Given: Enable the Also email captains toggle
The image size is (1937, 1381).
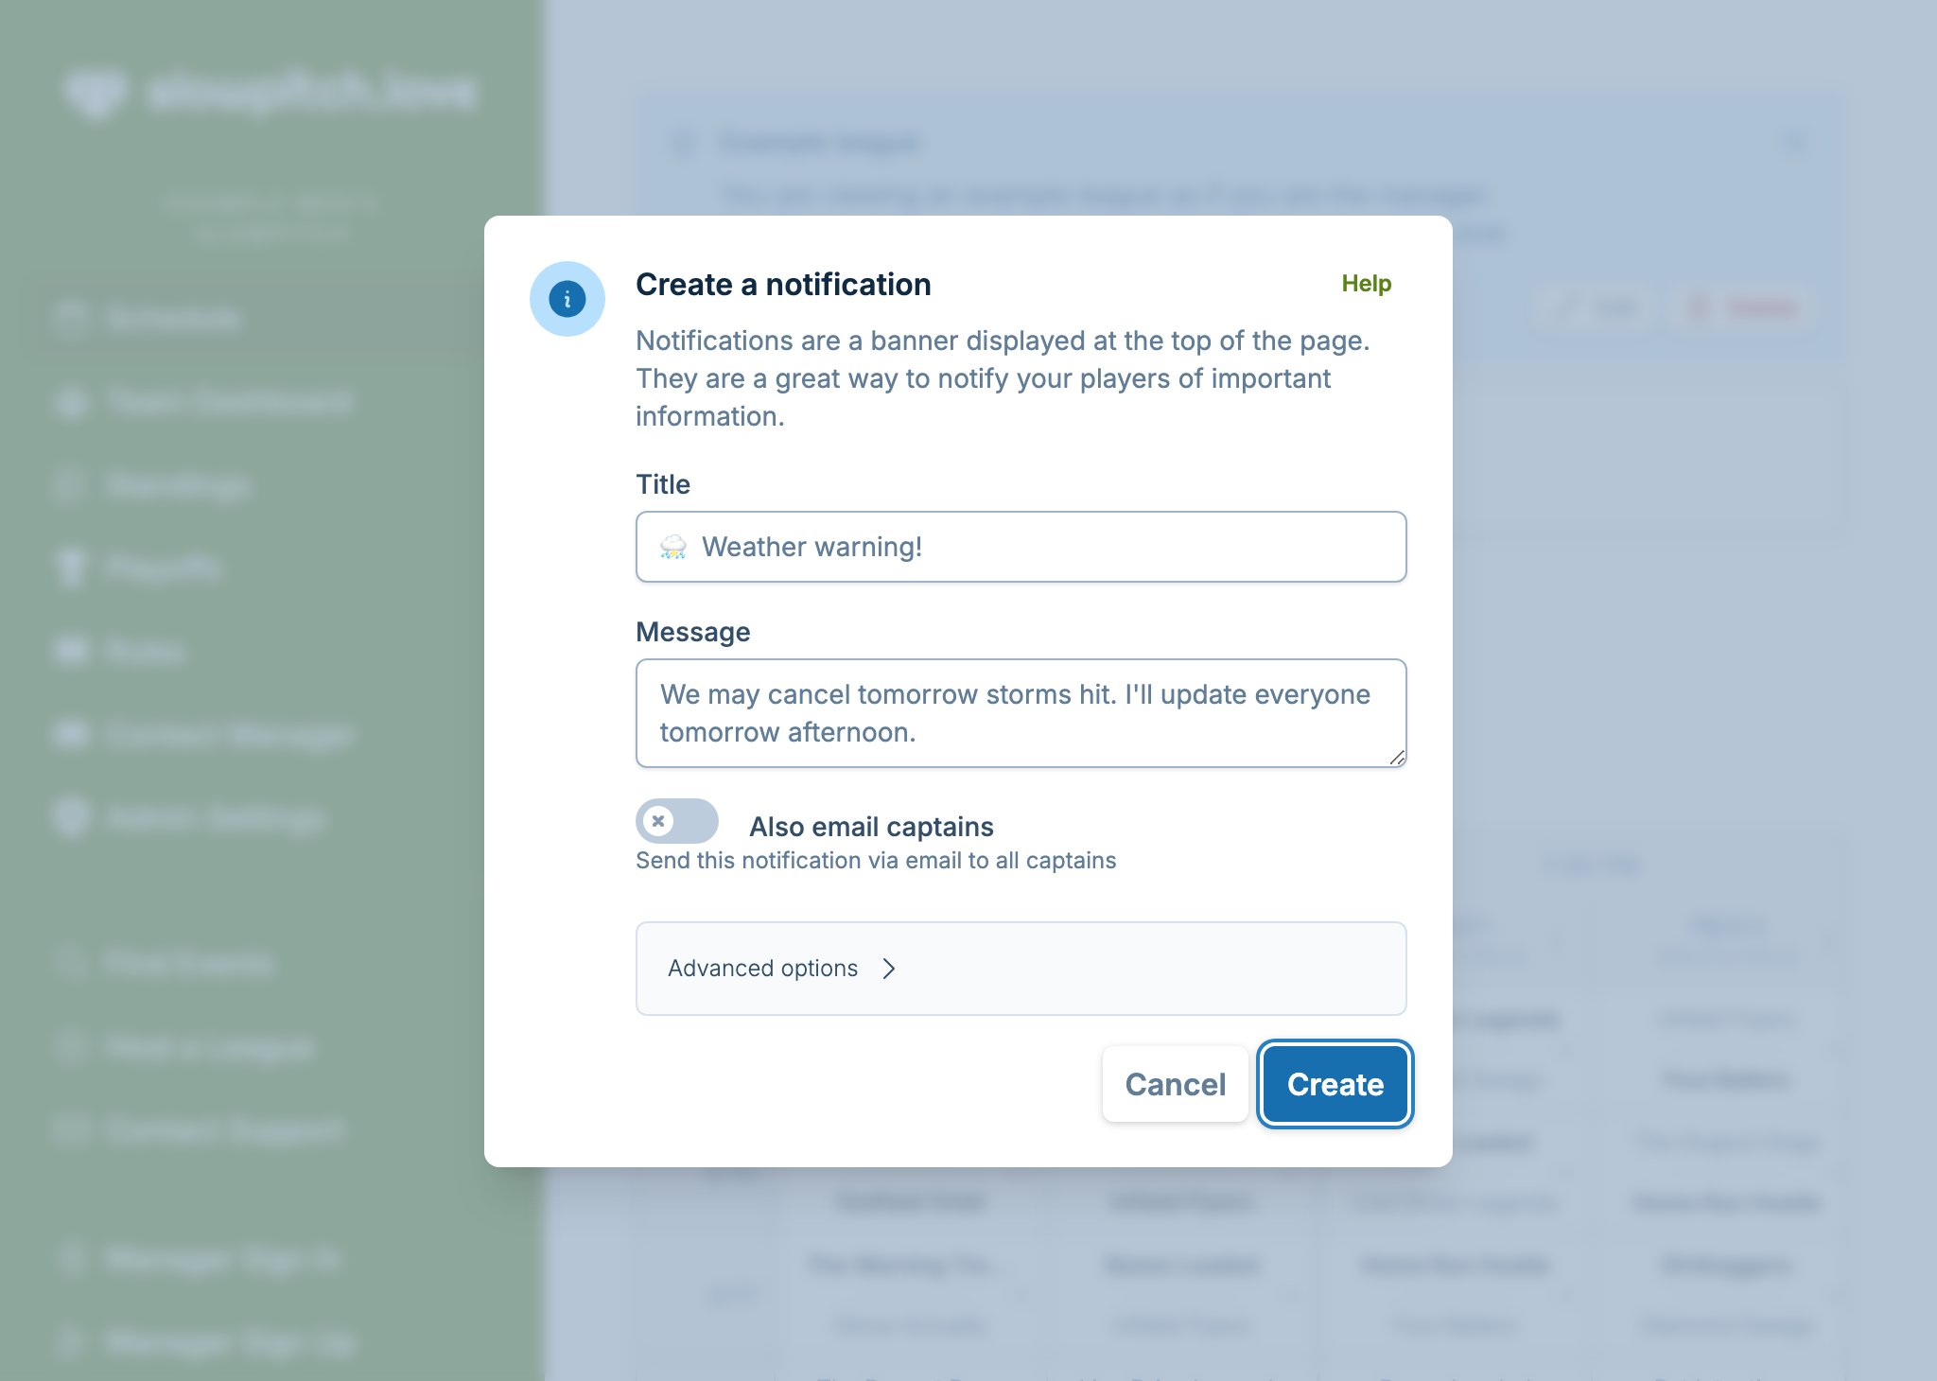Looking at the screenshot, I should (x=676, y=821).
